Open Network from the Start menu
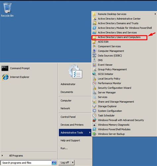Image resolution: width=157 pixels, height=166 pixels. pyautogui.click(x=65, y=108)
